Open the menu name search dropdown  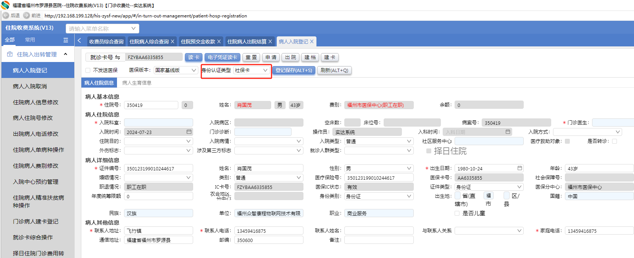tap(103, 29)
